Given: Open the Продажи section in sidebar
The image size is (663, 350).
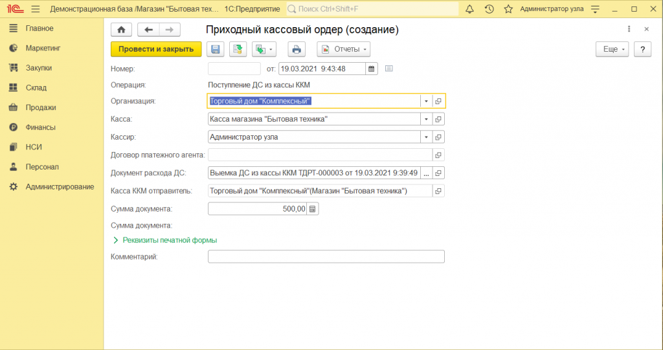Looking at the screenshot, I should tap(40, 107).
